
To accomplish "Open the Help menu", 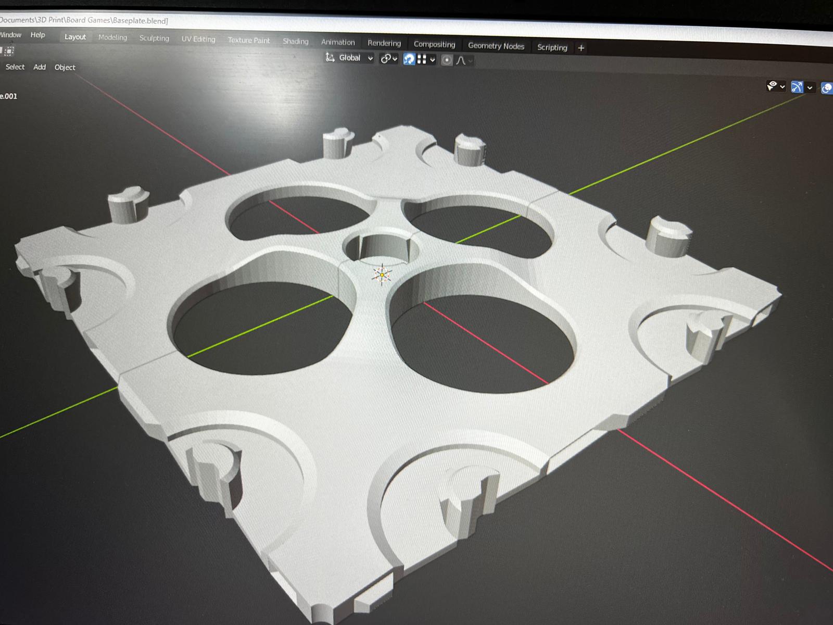I will [x=37, y=35].
